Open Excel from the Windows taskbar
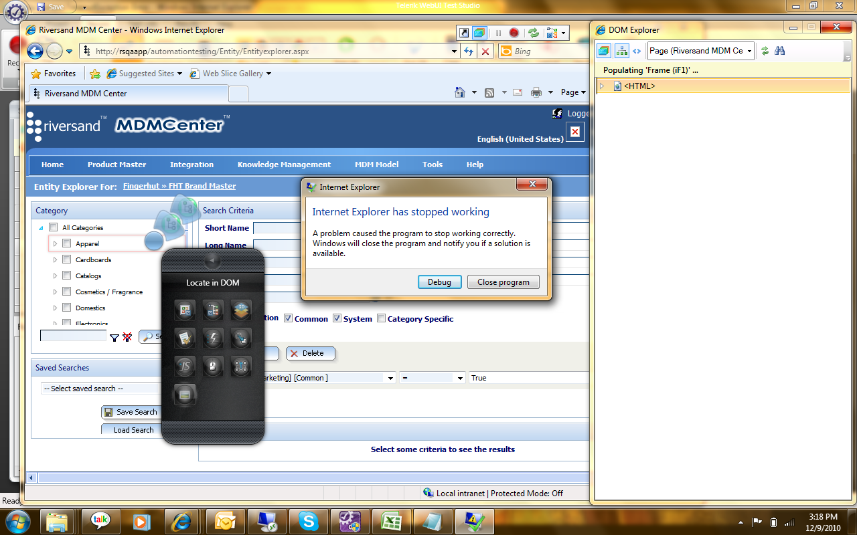Screen dimensions: 857x535 (x=392, y=520)
